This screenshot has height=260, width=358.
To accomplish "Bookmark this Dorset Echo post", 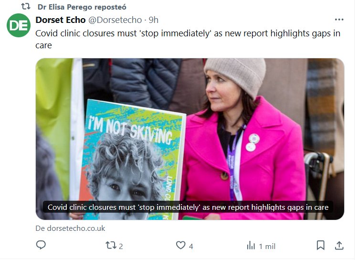I will (321, 245).
